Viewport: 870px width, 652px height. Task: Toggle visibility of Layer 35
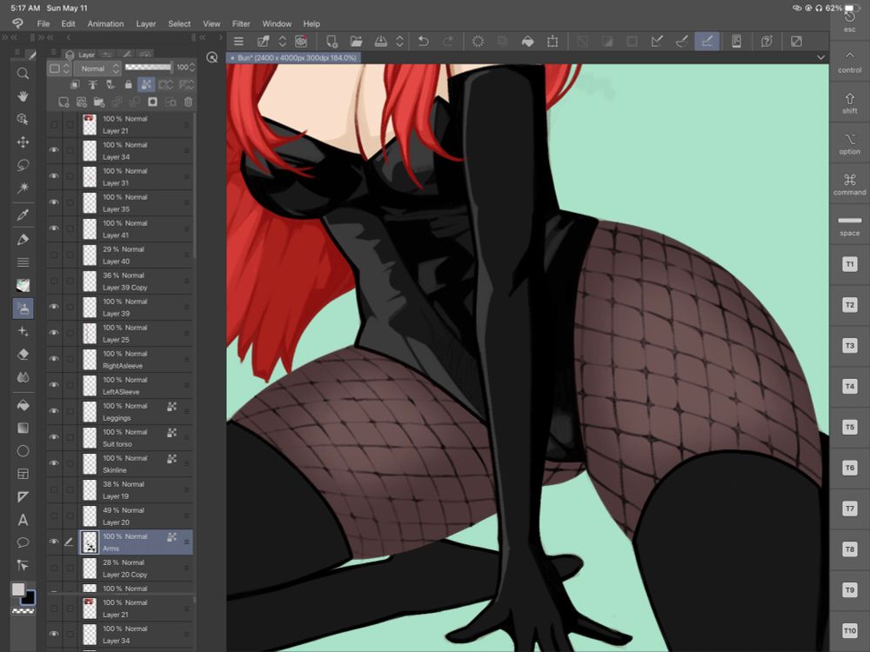pos(54,203)
